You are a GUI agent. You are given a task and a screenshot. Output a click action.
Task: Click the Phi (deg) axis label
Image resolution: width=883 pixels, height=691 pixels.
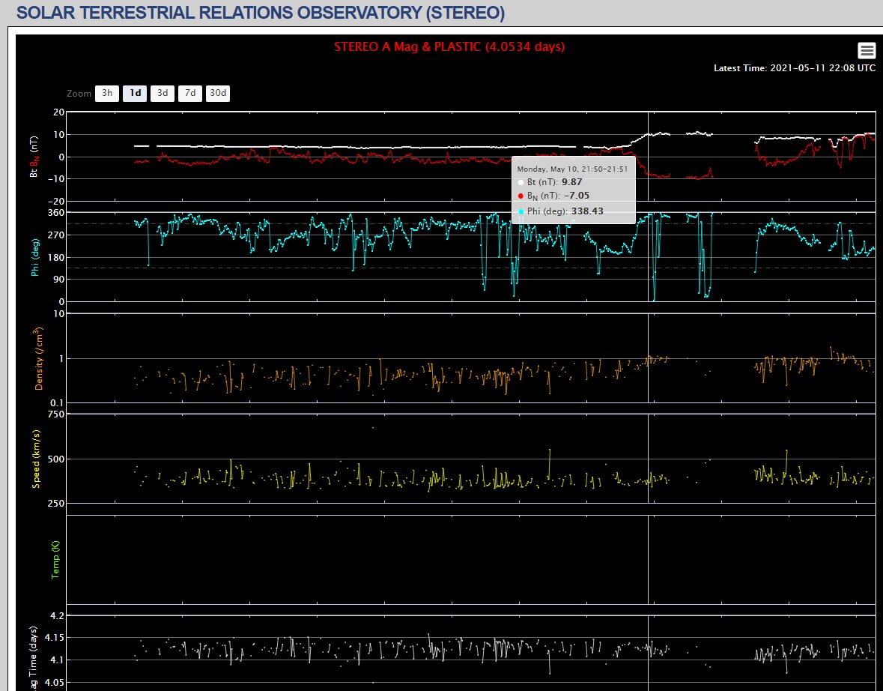click(35, 257)
